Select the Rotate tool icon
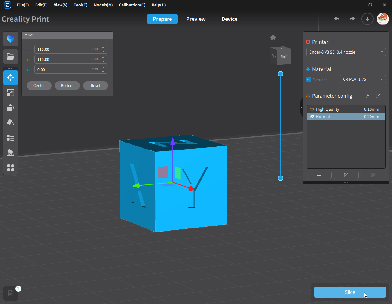Image resolution: width=392 pixels, height=304 pixels. point(11,108)
